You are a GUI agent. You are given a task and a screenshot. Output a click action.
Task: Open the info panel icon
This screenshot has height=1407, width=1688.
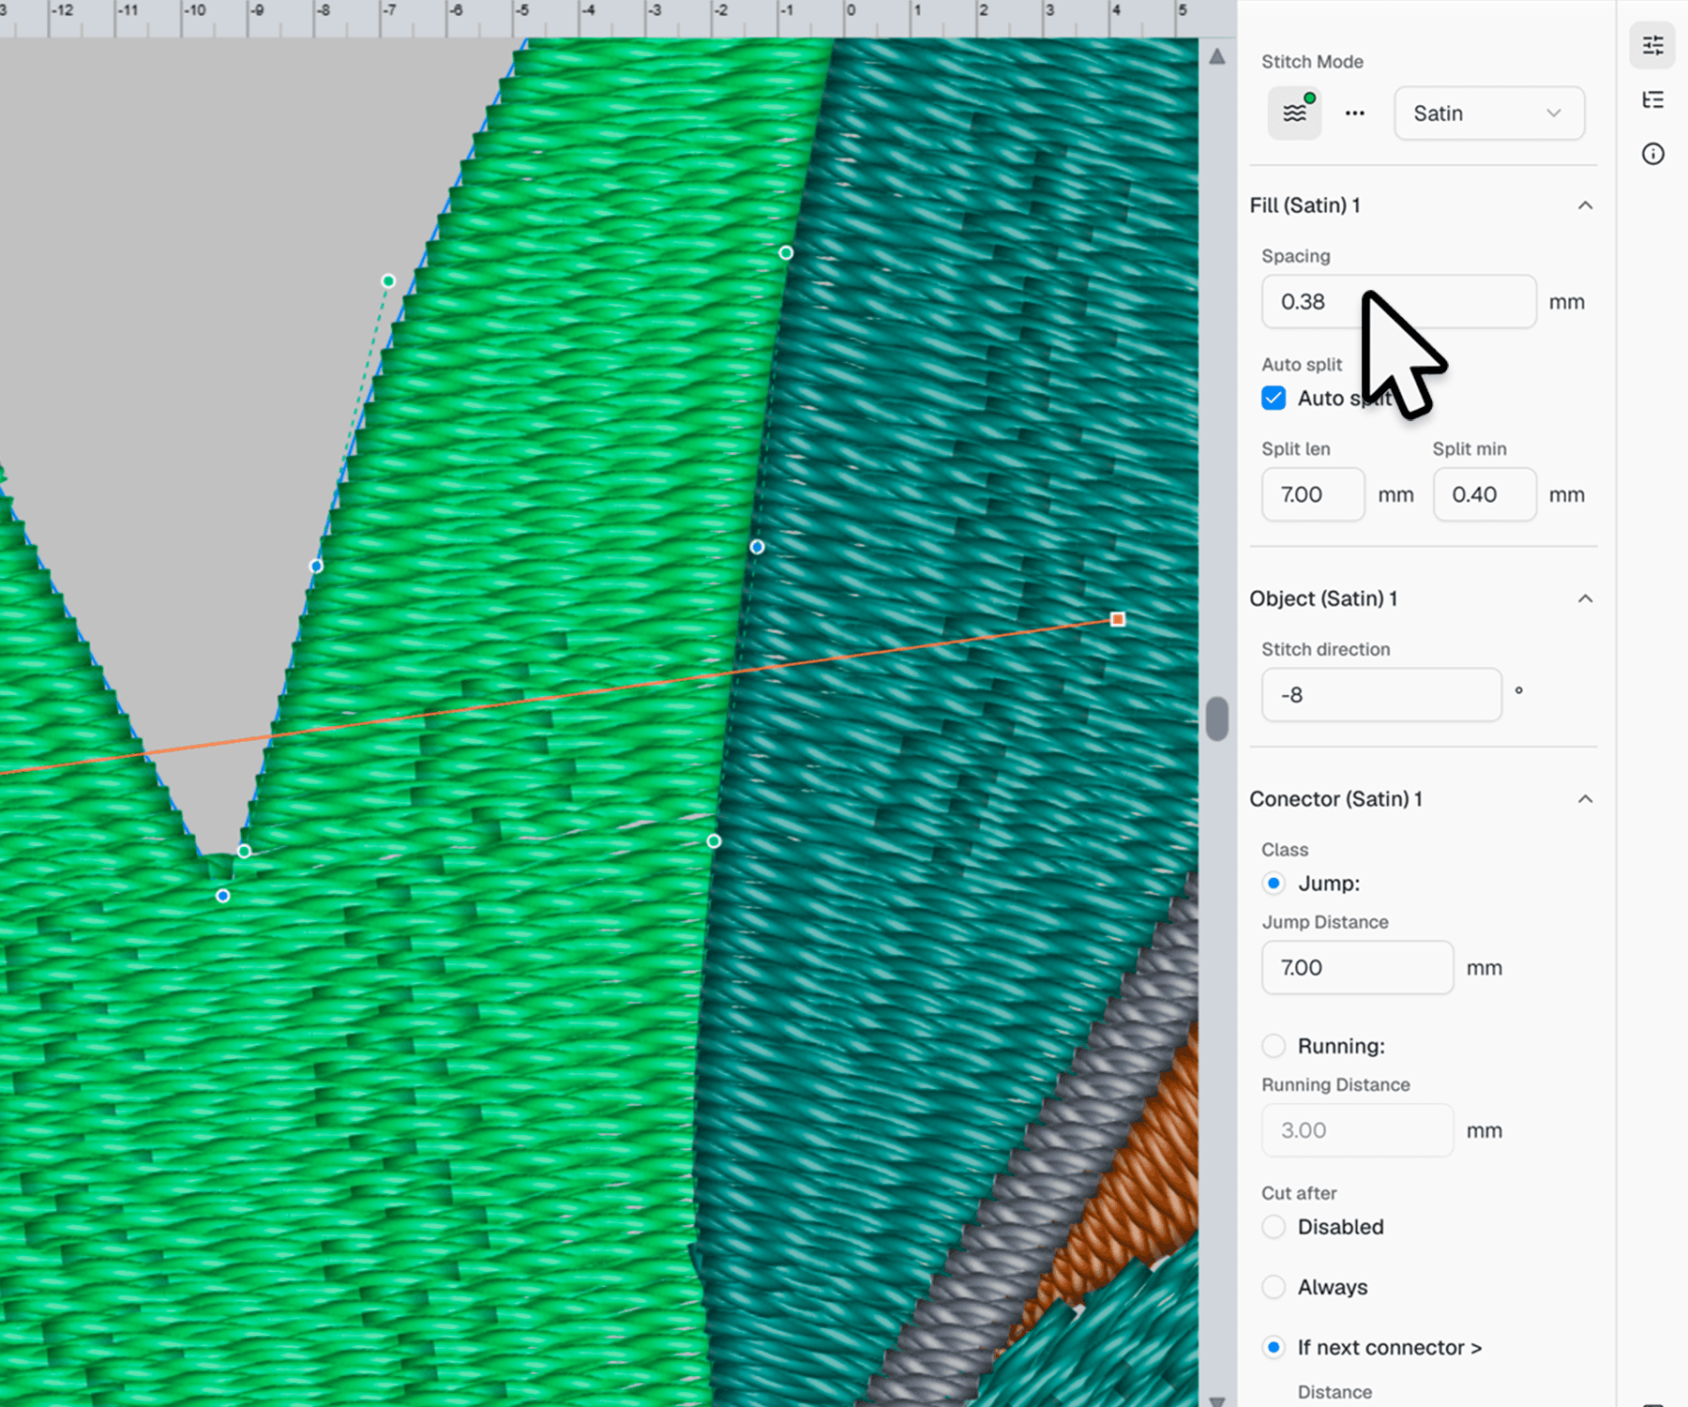(1652, 154)
